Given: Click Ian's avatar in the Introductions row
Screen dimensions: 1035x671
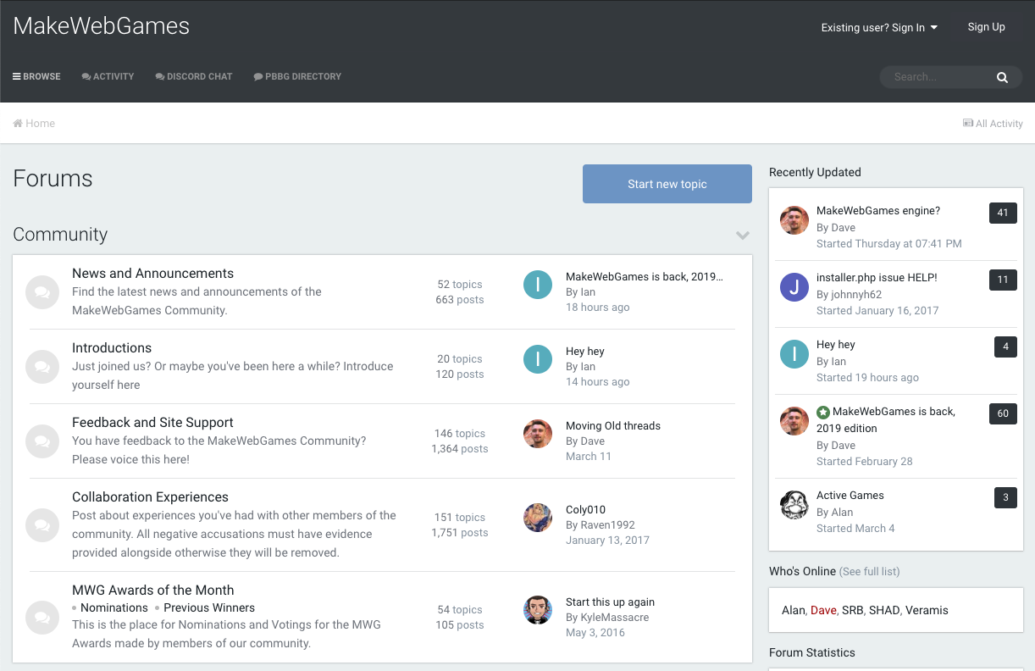Looking at the screenshot, I should 538,359.
